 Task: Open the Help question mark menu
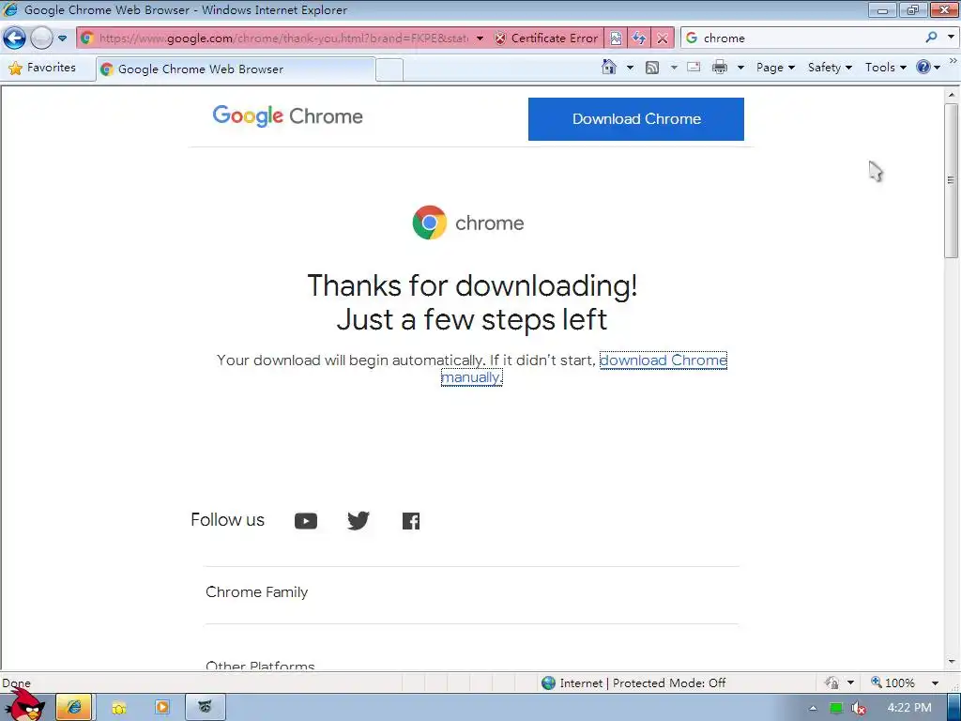click(x=928, y=67)
